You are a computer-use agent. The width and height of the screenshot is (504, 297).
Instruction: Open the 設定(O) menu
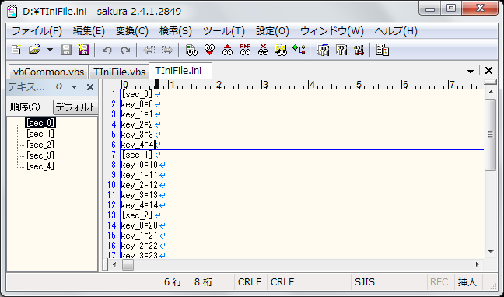272,31
